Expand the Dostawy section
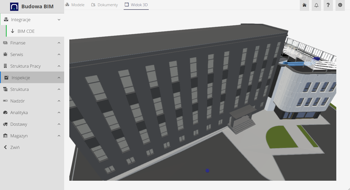 coord(59,124)
